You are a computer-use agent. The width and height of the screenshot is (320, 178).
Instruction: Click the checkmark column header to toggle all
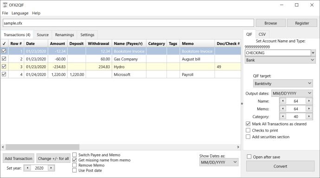pyautogui.click(x=4, y=44)
